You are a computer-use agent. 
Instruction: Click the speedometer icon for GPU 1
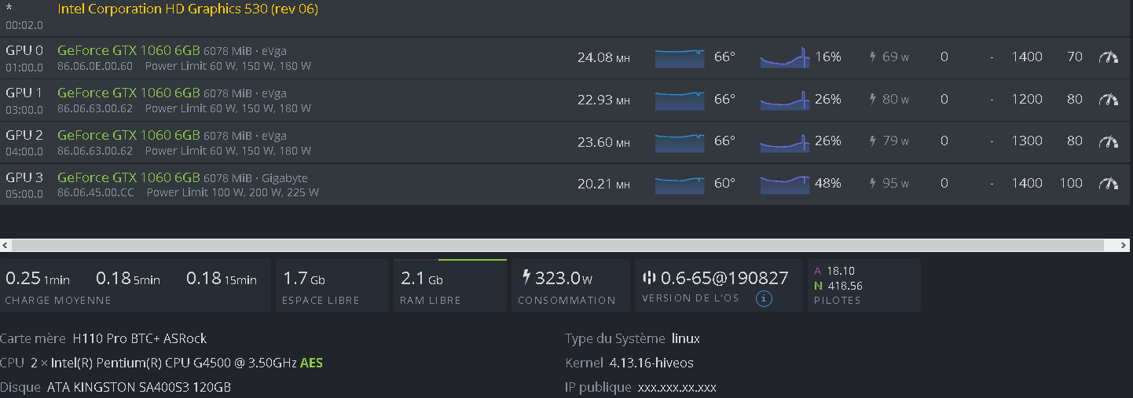1108,99
